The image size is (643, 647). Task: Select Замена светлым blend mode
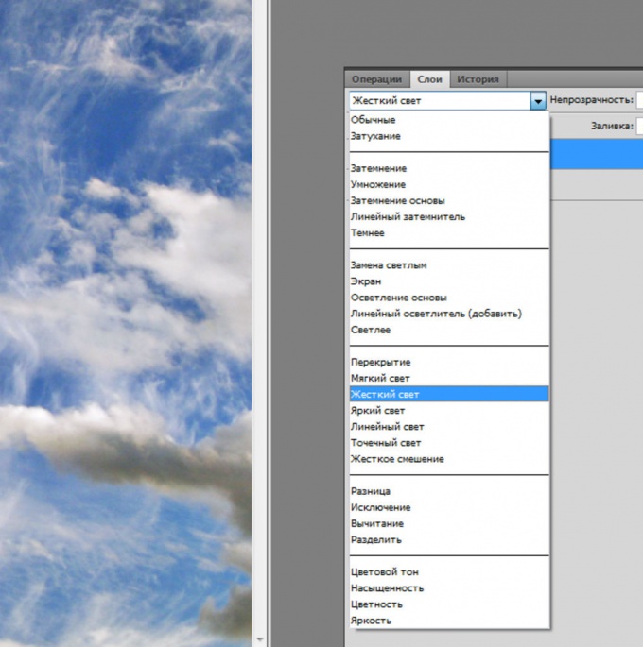[449, 265]
